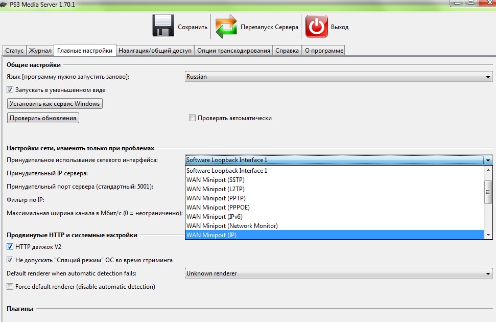The width and height of the screenshot is (496, 322).
Task: Click Принудительное использование сетевого интерфейса label
Action: point(82,160)
